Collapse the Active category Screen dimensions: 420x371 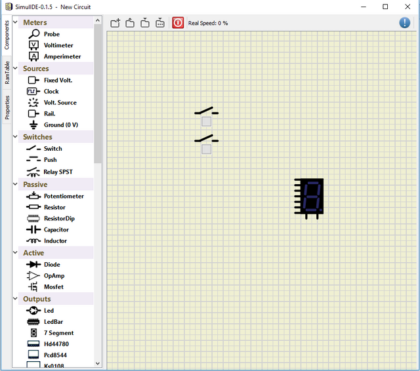15,252
